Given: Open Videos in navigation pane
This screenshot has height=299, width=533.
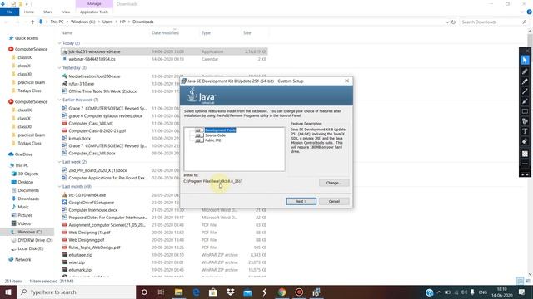Looking at the screenshot, I should pyautogui.click(x=24, y=223).
